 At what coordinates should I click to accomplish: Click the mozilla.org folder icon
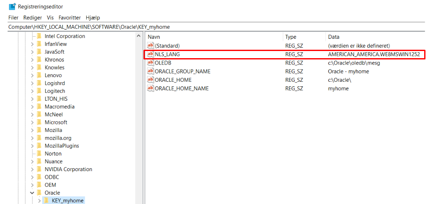(x=39, y=138)
